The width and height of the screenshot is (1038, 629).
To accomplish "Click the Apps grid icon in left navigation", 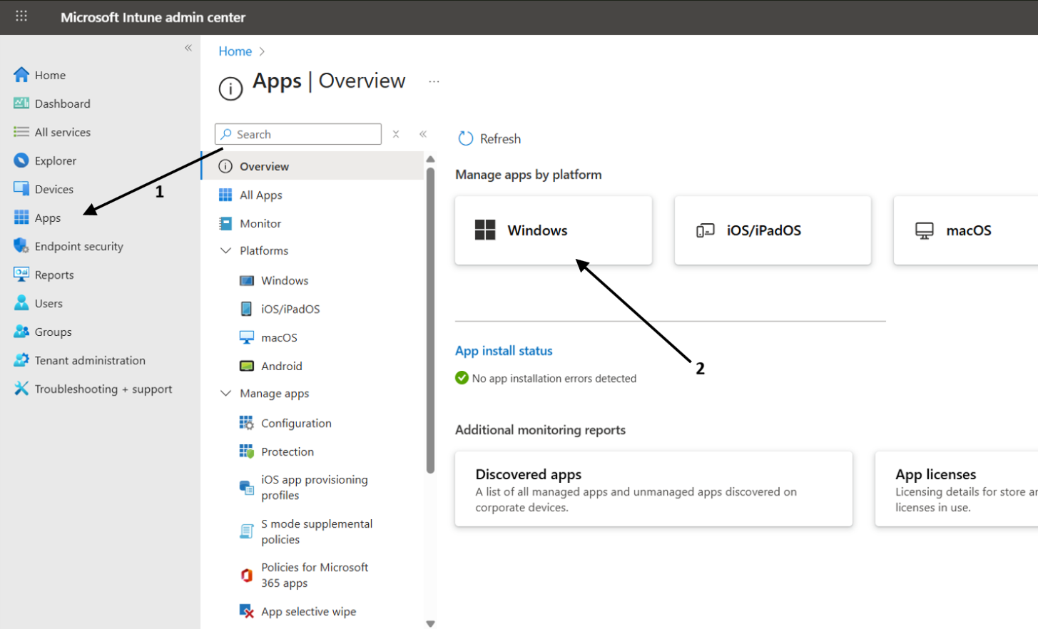I will point(21,218).
